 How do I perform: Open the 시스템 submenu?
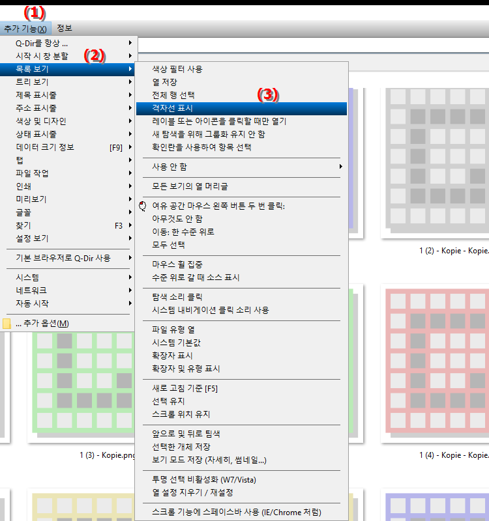pos(68,277)
